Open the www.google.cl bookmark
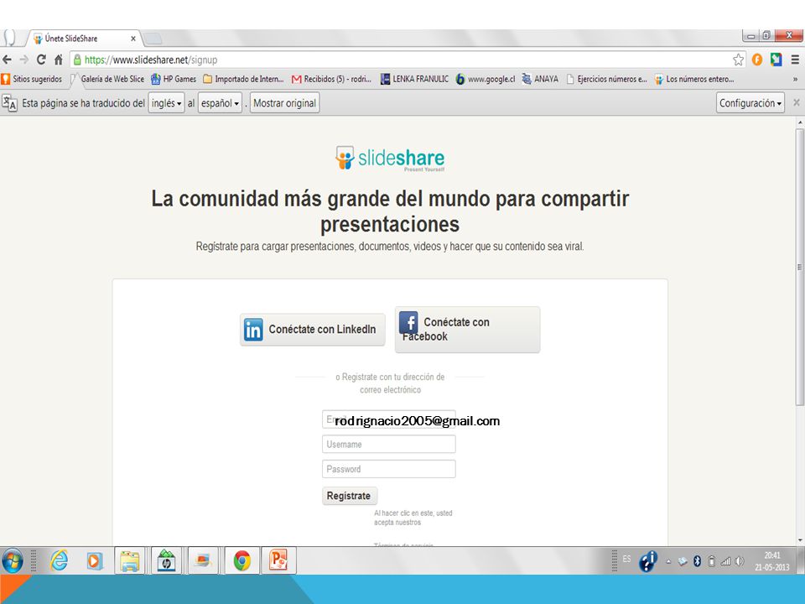805x604 pixels. 486,79
